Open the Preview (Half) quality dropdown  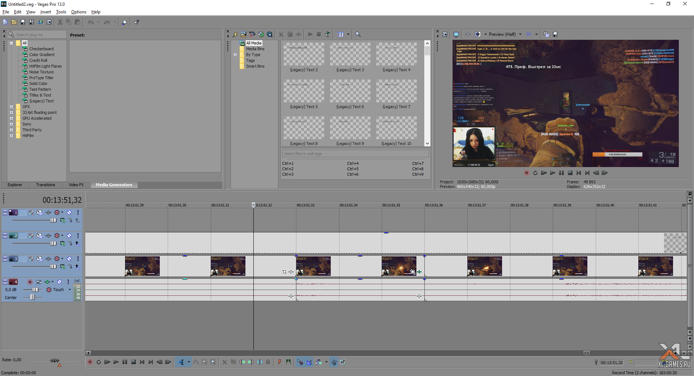520,34
